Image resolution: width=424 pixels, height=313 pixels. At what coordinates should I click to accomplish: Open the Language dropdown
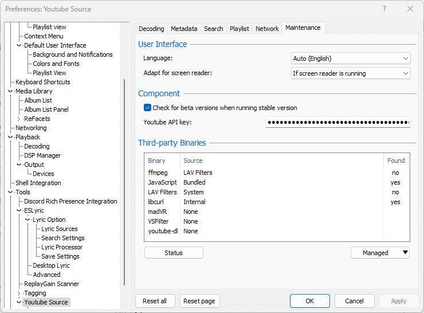click(x=351, y=58)
